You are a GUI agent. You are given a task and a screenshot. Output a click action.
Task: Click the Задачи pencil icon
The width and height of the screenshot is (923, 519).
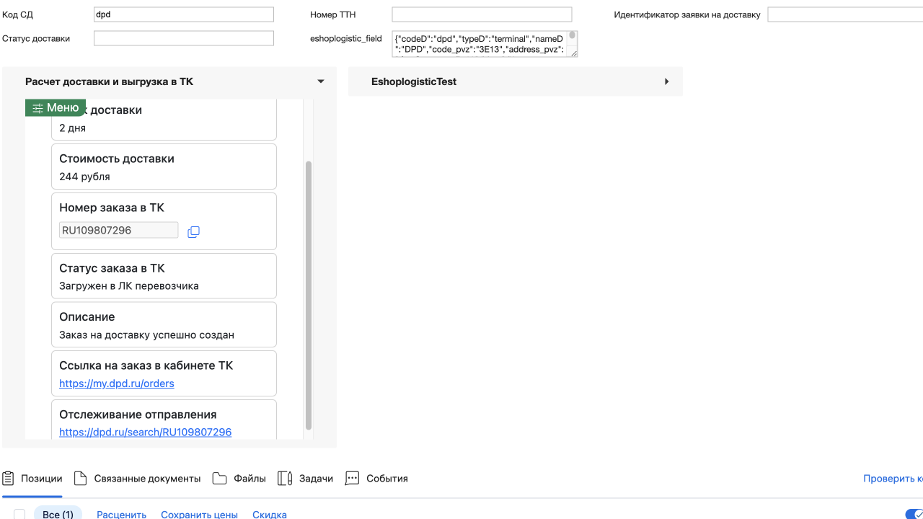click(285, 478)
